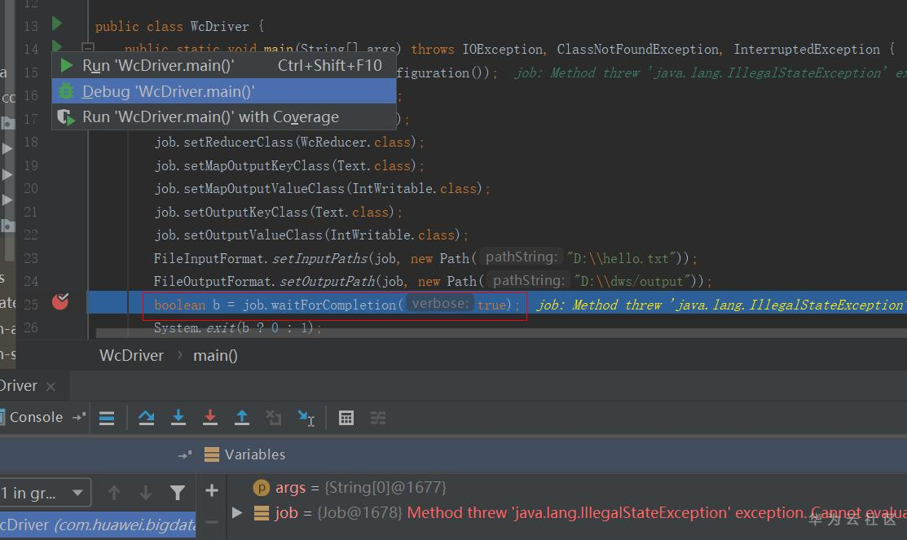Screen dimensions: 907x540
Task: Remove watch using the minus icon
Action: pyautogui.click(x=212, y=522)
